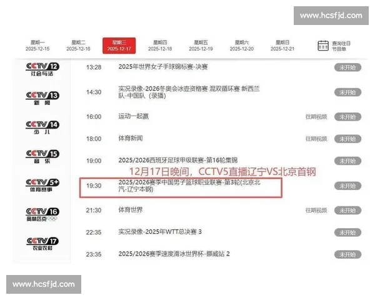Click the 14:30 time entry

coord(94,92)
